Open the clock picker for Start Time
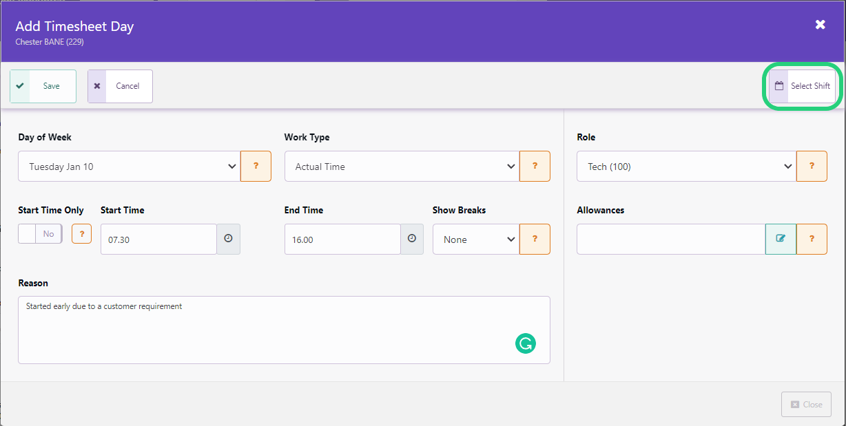The image size is (846, 426). [x=228, y=239]
